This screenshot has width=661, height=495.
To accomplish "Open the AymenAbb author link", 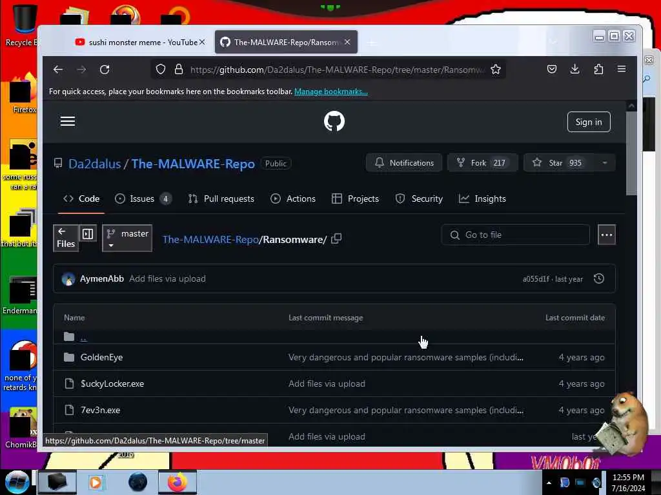I will click(102, 278).
